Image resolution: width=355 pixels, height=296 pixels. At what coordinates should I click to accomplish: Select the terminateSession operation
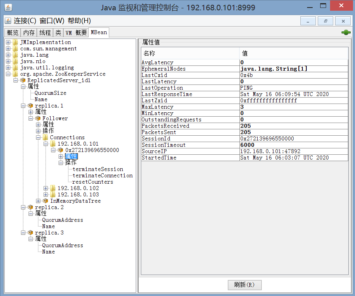tap(98, 169)
